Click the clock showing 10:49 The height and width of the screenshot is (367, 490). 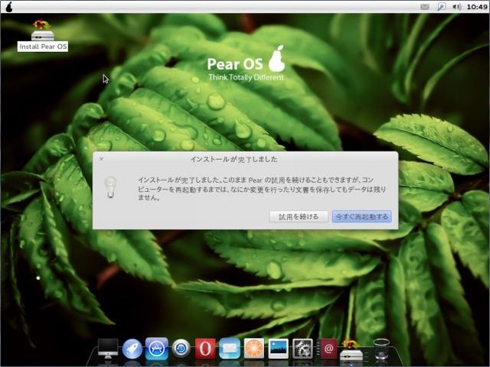(x=477, y=6)
